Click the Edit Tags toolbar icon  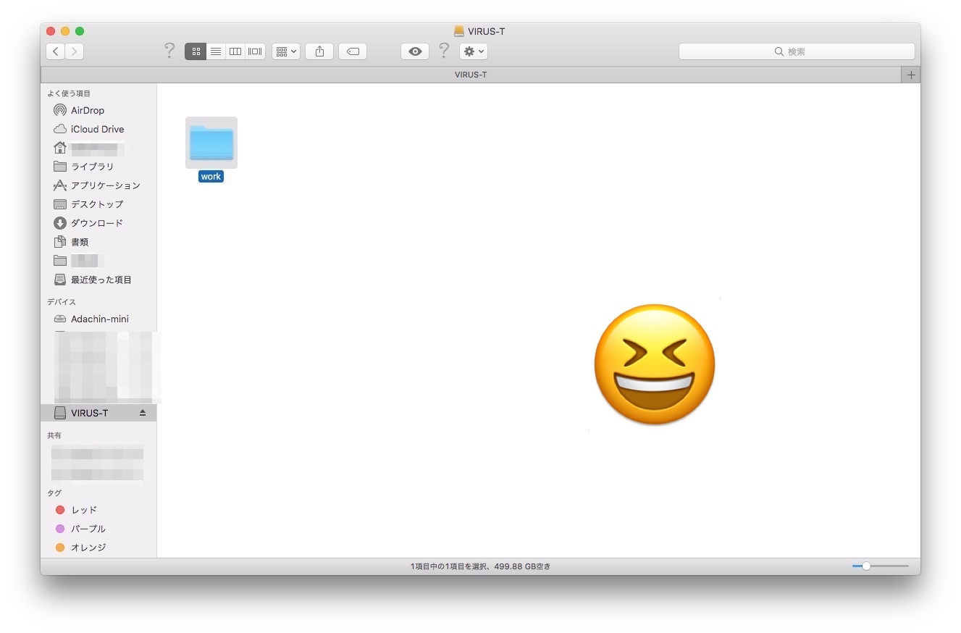coord(353,51)
